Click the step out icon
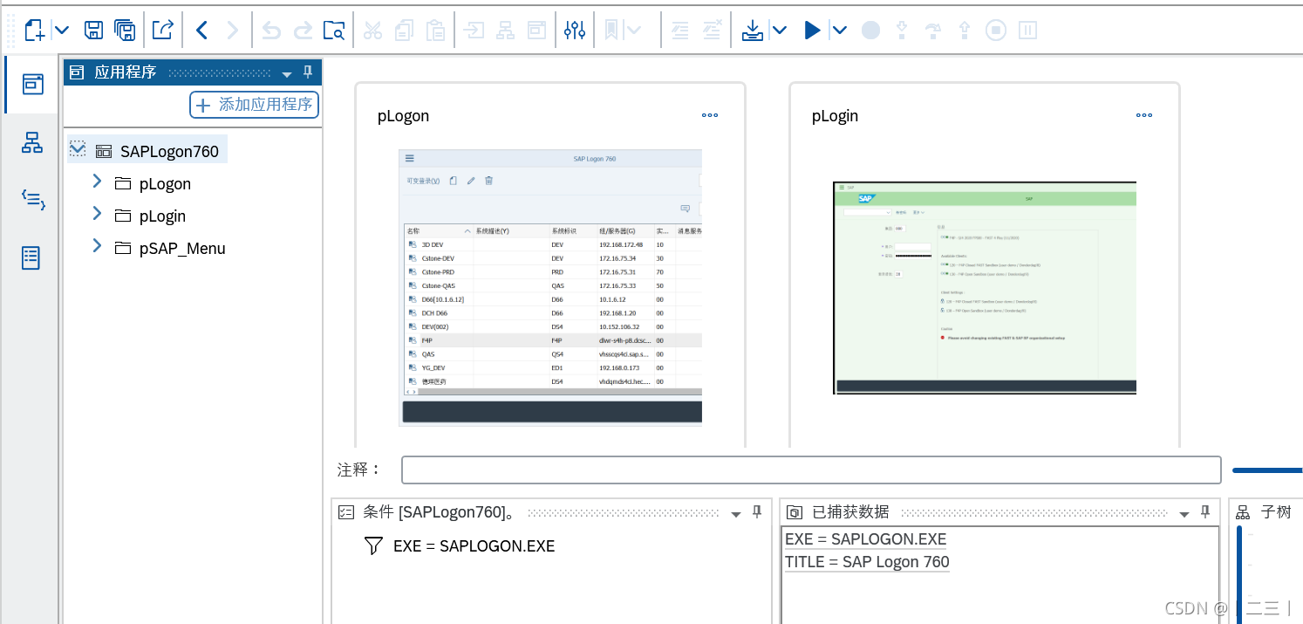Image resolution: width=1303 pixels, height=624 pixels. (x=965, y=31)
